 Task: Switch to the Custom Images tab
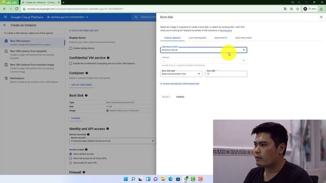(197, 38)
